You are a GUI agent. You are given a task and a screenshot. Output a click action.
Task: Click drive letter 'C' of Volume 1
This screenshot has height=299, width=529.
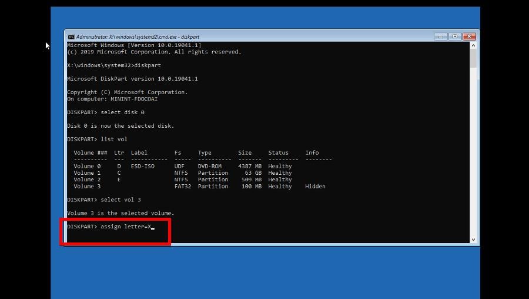119,173
